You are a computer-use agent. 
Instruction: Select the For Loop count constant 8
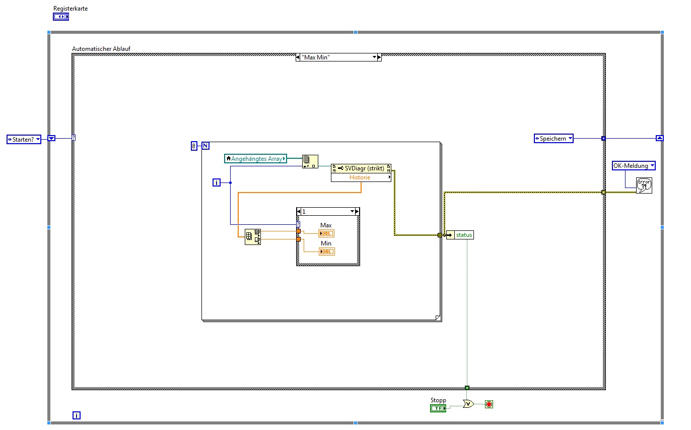coord(194,146)
